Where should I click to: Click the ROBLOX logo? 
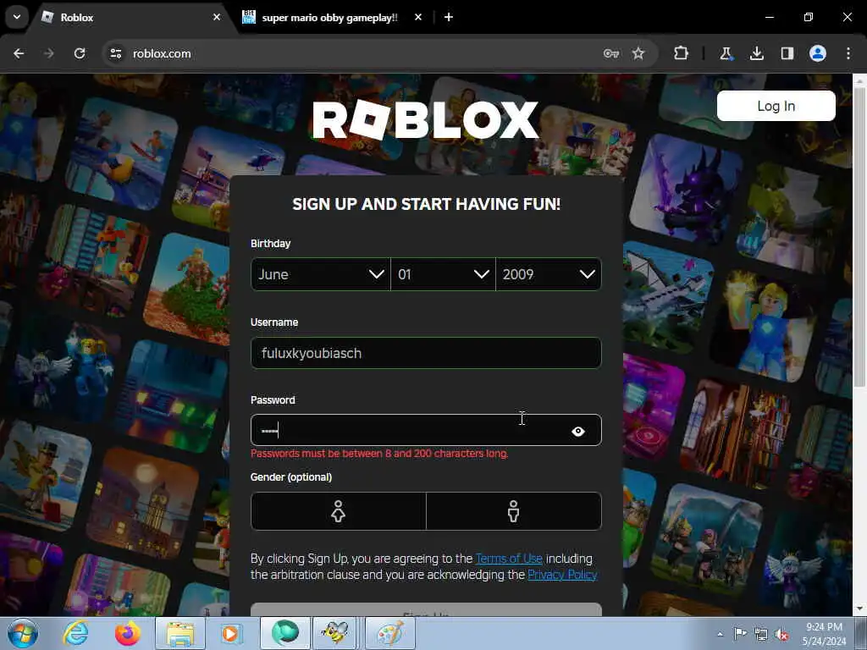click(425, 119)
